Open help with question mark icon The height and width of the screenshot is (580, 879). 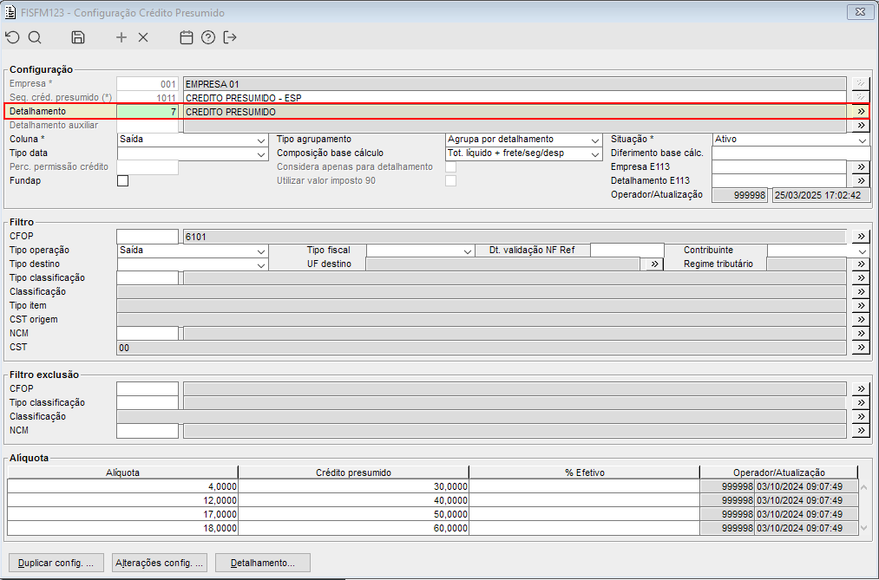208,37
